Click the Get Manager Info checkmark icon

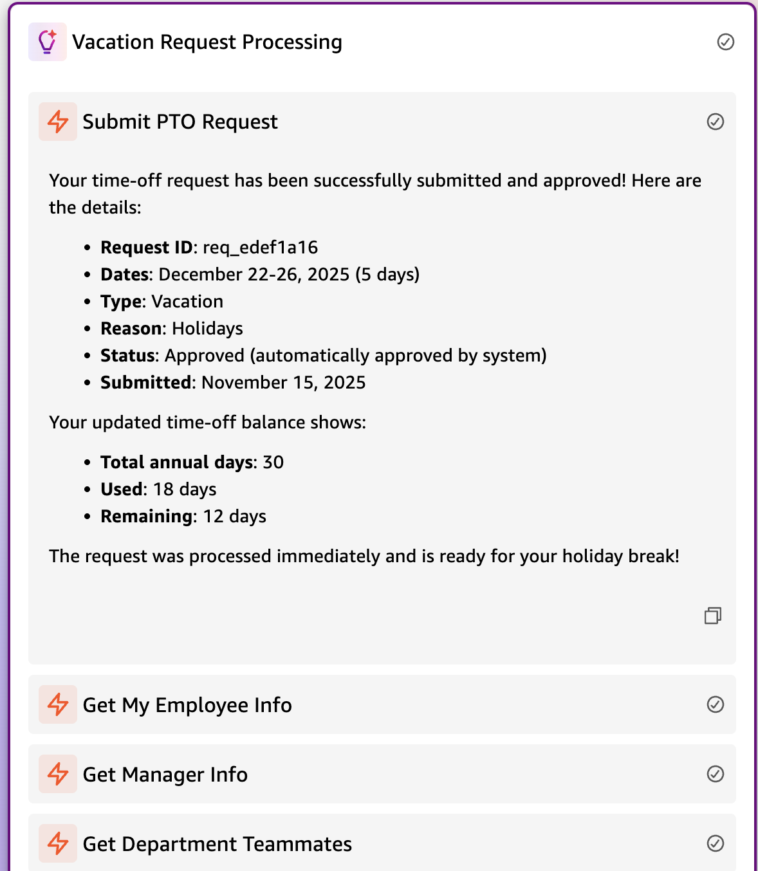click(715, 774)
